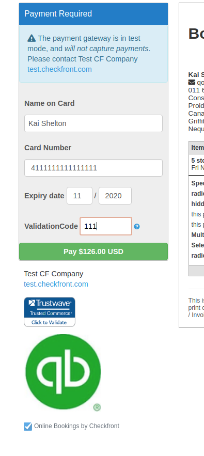Click the Expiry date label
The image size is (204, 456).
[44, 196]
